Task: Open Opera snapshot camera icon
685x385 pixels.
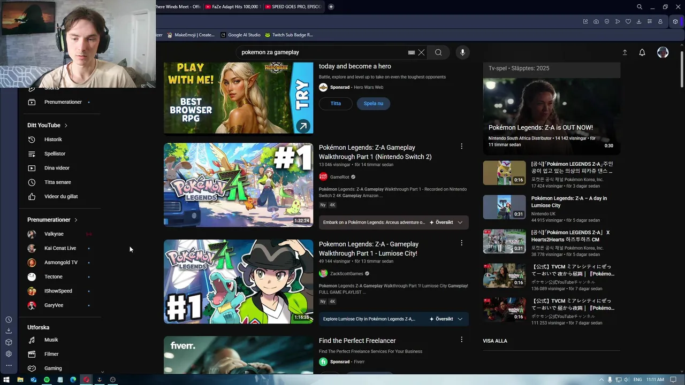Action: [596, 21]
